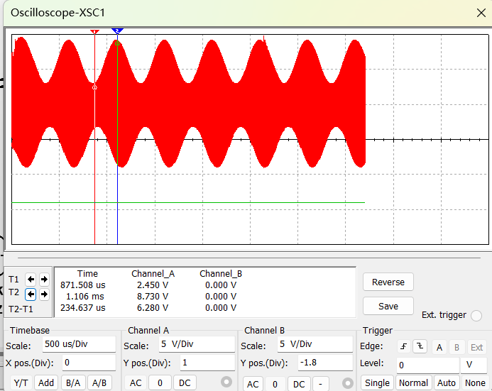Set trigger source to Ext
492x391 pixels.
tap(476, 347)
